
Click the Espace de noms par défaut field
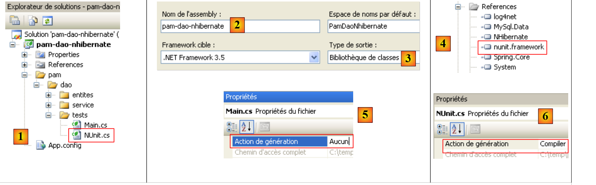[373, 26]
